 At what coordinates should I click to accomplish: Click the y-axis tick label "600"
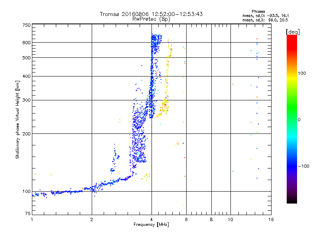coord(26,43)
